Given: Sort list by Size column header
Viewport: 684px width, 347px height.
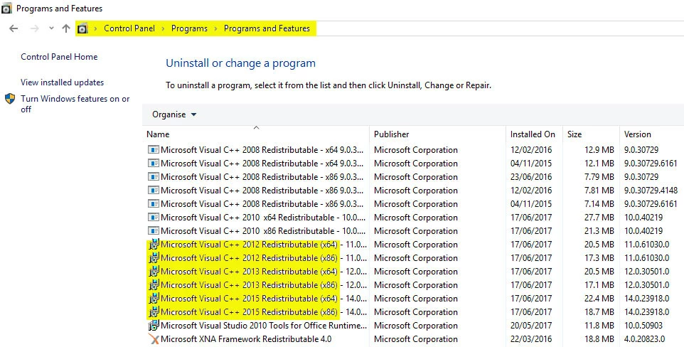Looking at the screenshot, I should pos(591,134).
